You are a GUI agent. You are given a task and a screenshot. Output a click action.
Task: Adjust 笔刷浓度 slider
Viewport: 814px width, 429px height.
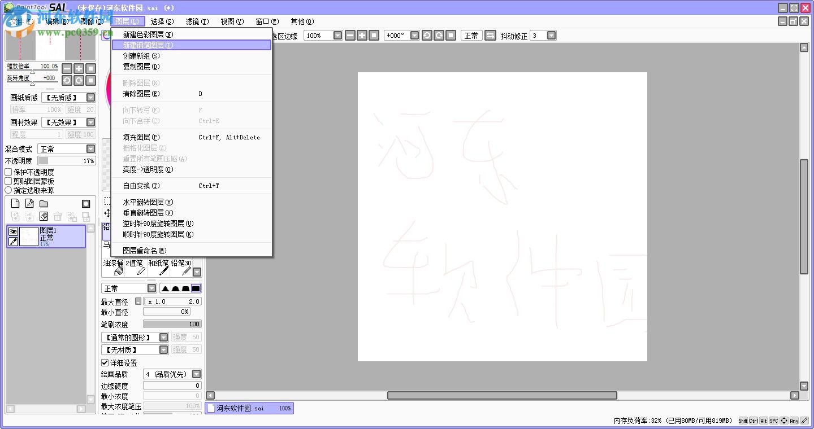click(172, 324)
